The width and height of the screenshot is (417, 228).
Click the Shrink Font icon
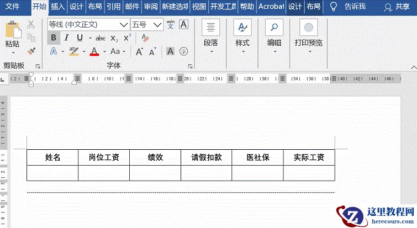coord(152,51)
